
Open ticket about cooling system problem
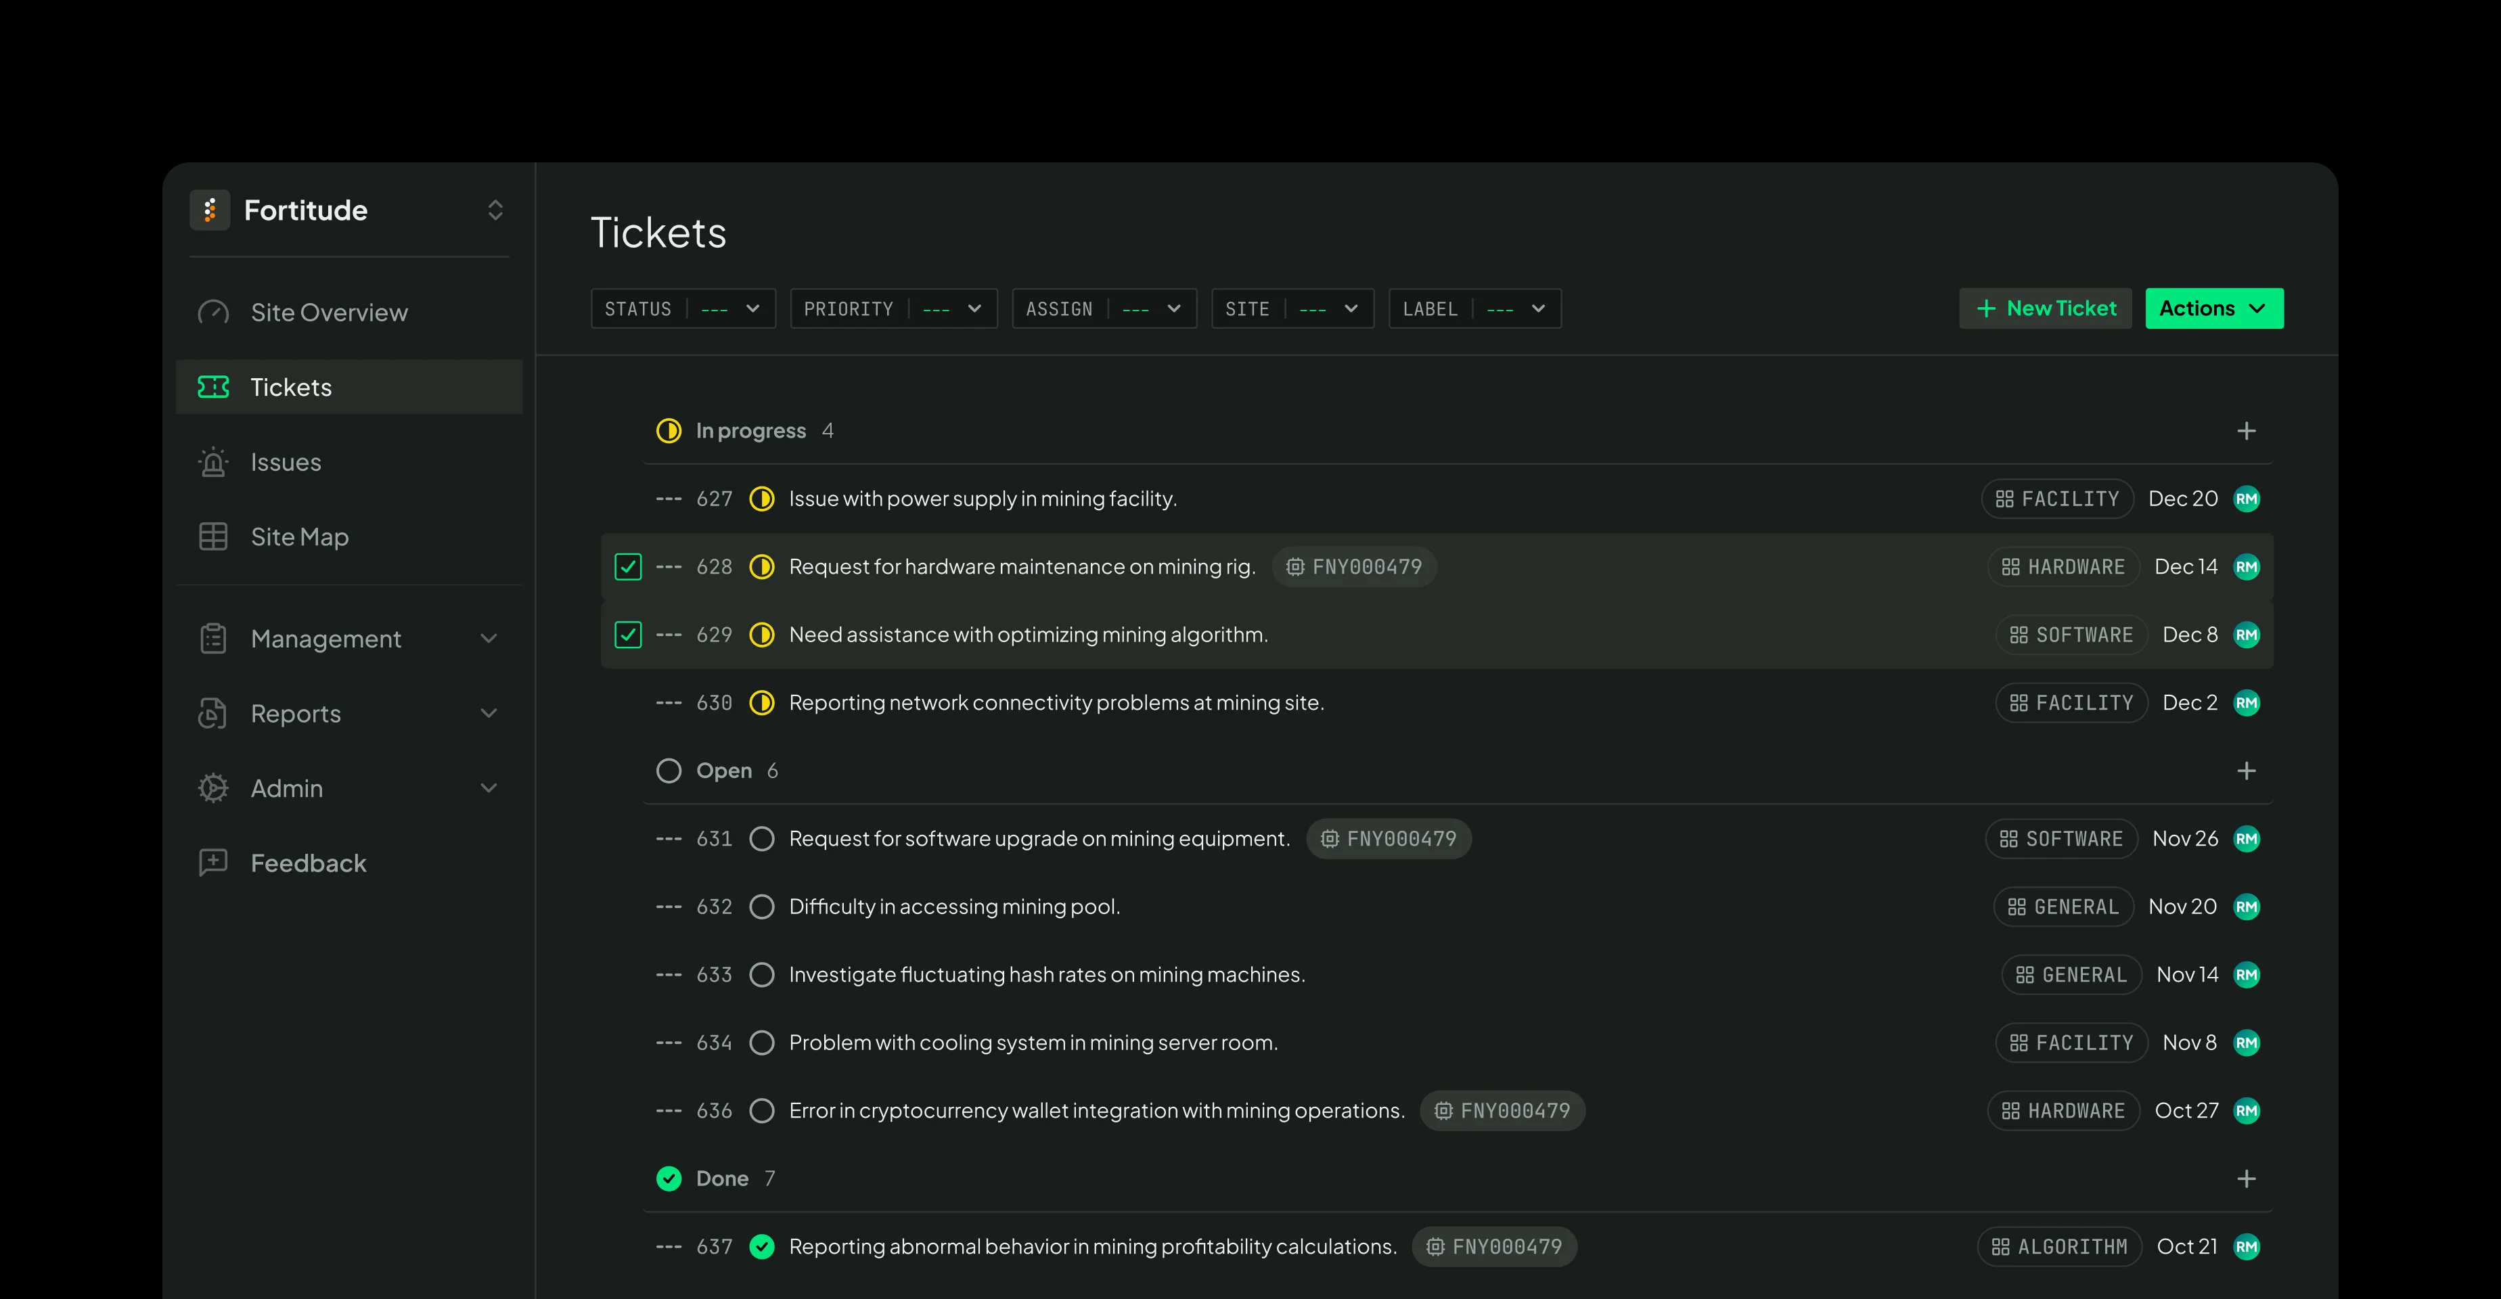[x=1033, y=1043]
